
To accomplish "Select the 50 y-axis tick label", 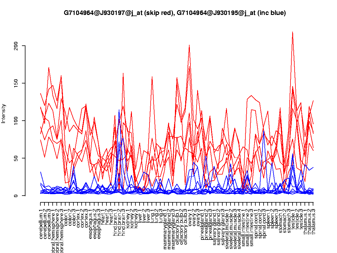I will coord(17,158).
